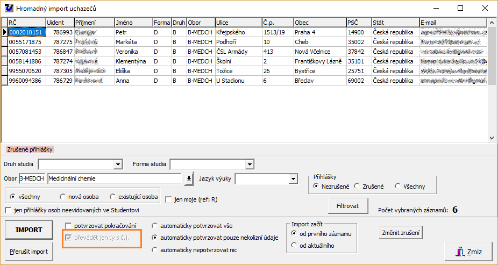Pick 'od aktuálního' import start option
Viewport: 498px width, 265px height.
(x=294, y=246)
